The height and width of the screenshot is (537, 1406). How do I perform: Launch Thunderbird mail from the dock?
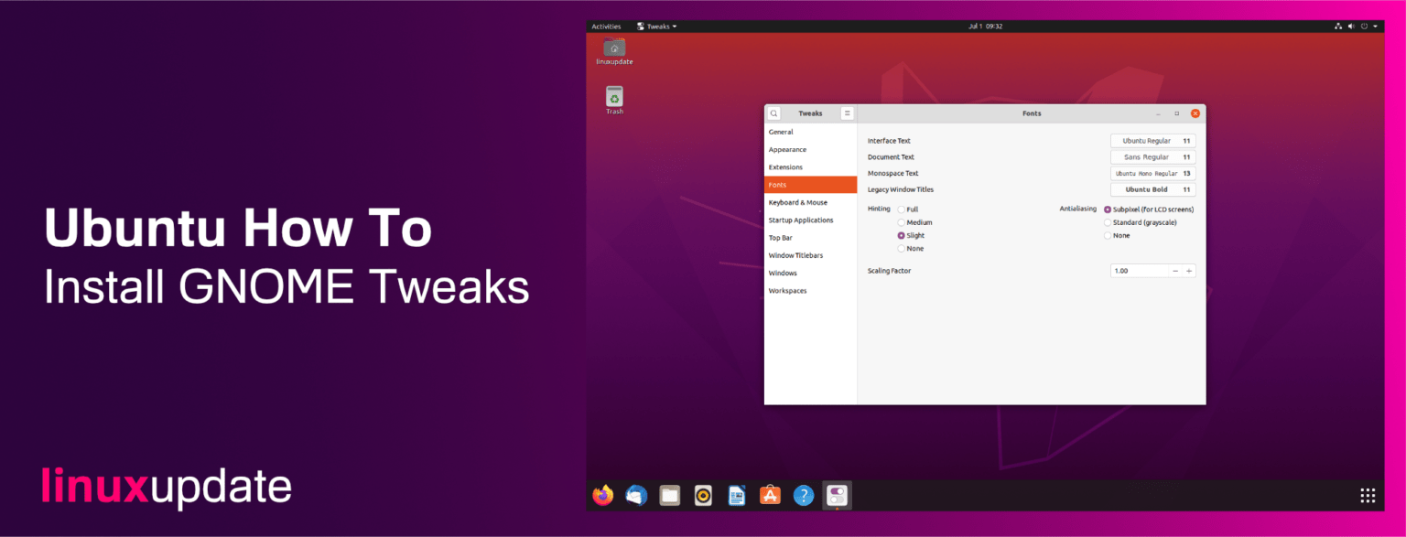tap(636, 496)
